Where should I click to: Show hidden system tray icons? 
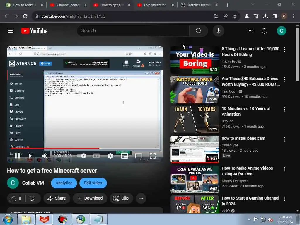[x=249, y=219]
